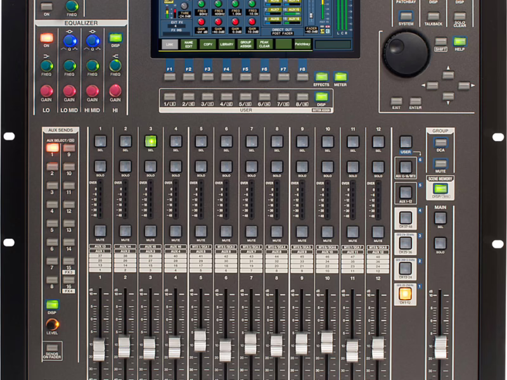The width and height of the screenshot is (507, 380).
Task: Push the AUX SENDS DISP button
Action: [x=52, y=305]
